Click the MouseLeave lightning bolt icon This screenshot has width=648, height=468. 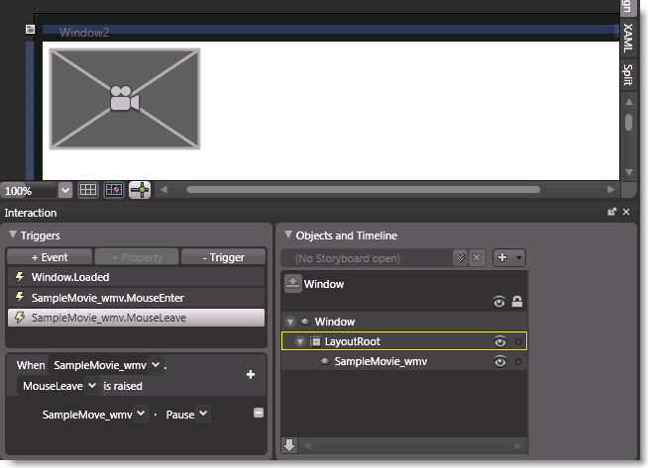(x=20, y=318)
